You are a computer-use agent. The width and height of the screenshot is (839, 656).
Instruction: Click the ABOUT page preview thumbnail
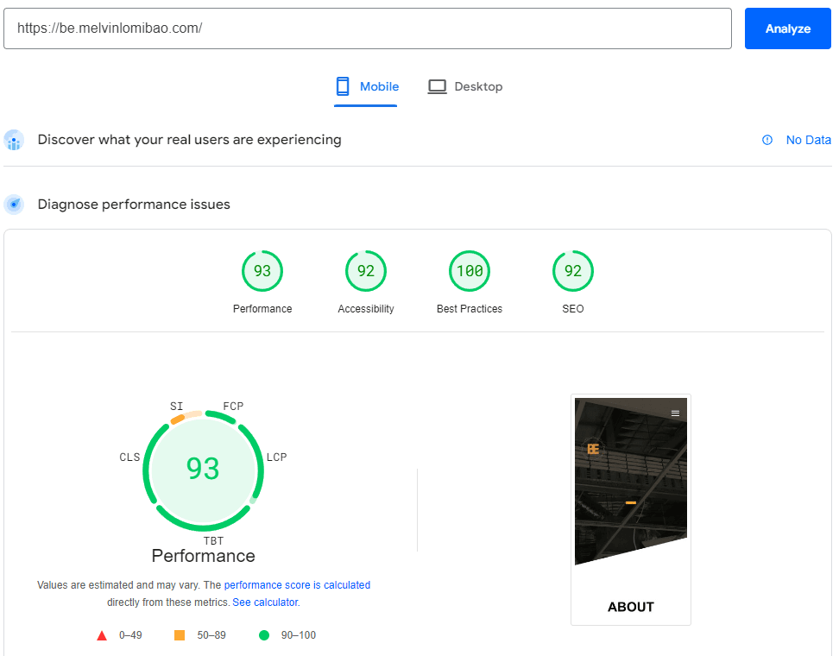[630, 509]
